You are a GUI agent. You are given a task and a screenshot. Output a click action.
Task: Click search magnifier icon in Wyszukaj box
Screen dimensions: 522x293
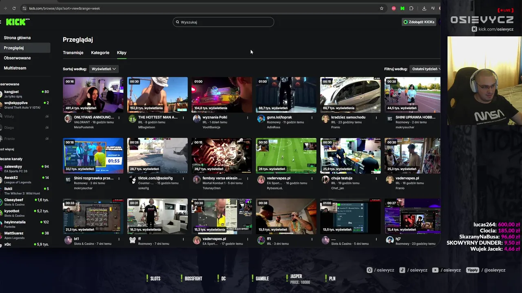177,22
